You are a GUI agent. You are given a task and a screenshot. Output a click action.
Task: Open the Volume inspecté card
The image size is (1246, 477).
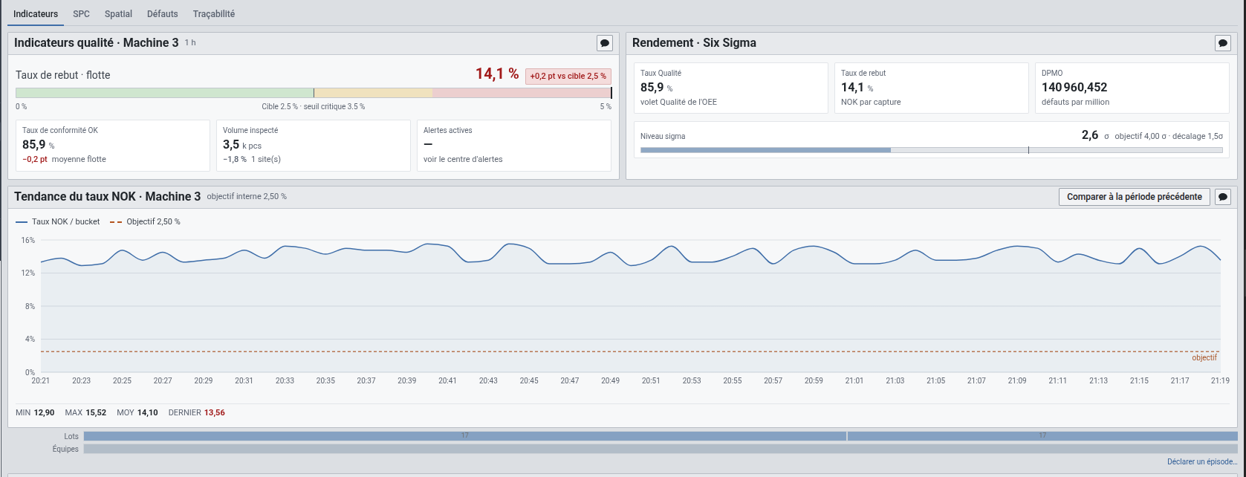[314, 146]
